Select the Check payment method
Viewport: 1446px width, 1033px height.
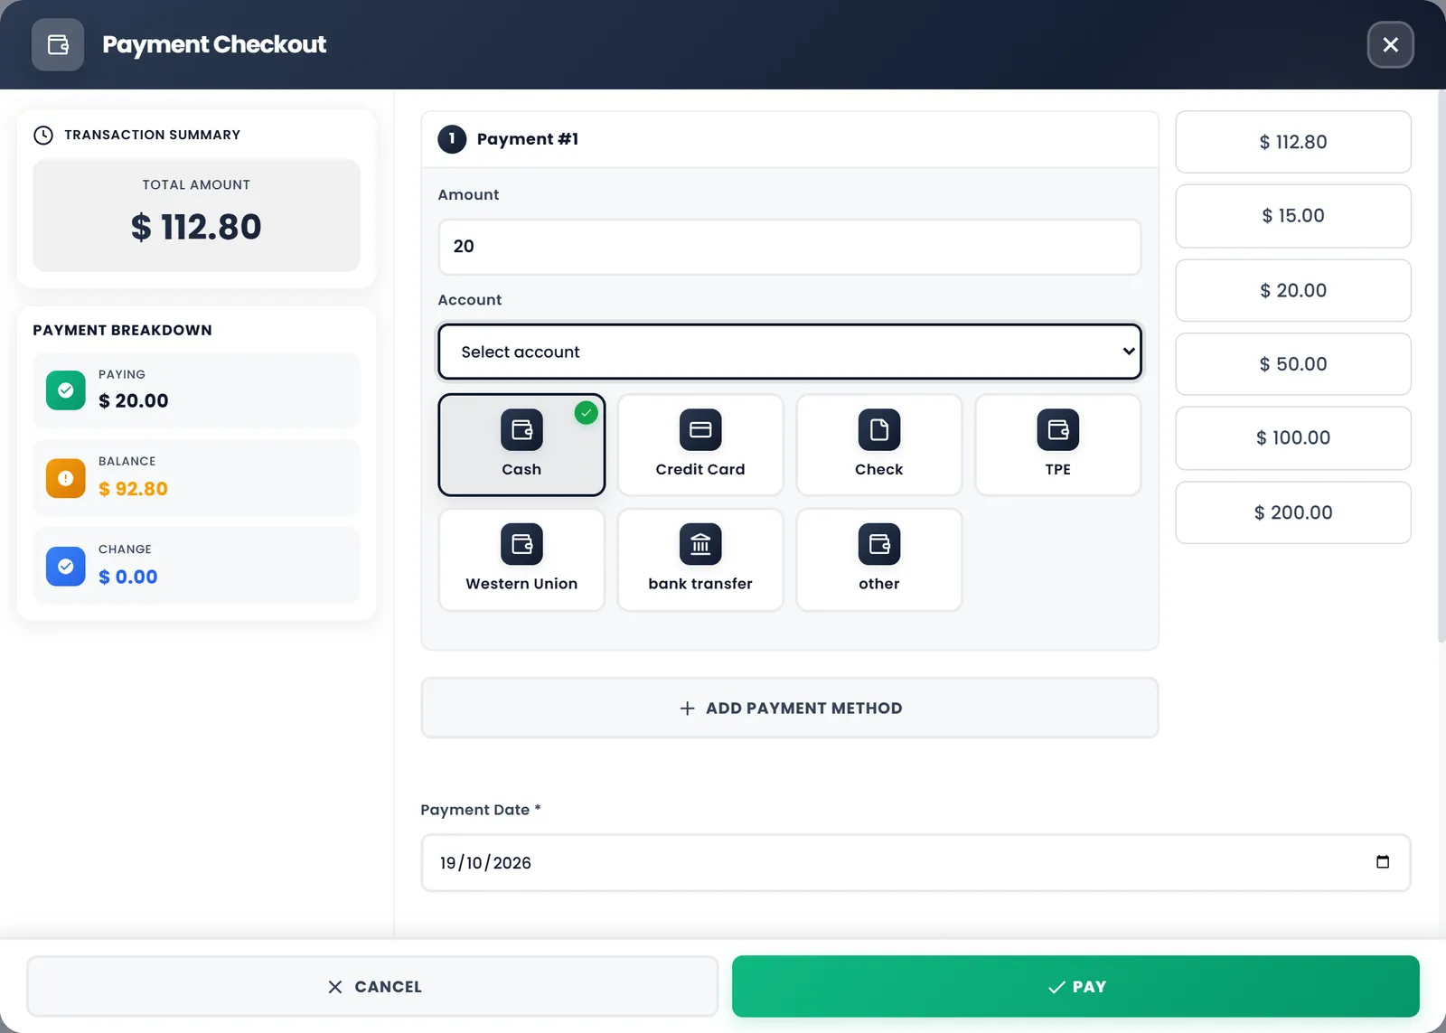(x=879, y=445)
